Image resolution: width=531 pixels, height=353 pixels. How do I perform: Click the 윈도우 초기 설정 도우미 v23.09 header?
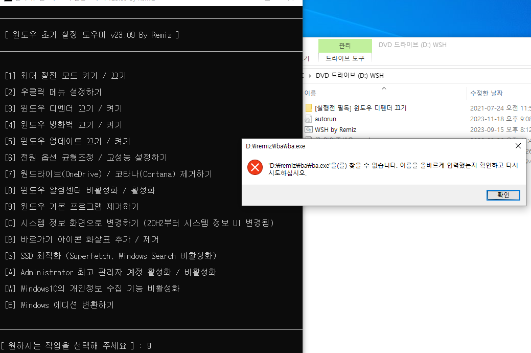[x=92, y=35]
